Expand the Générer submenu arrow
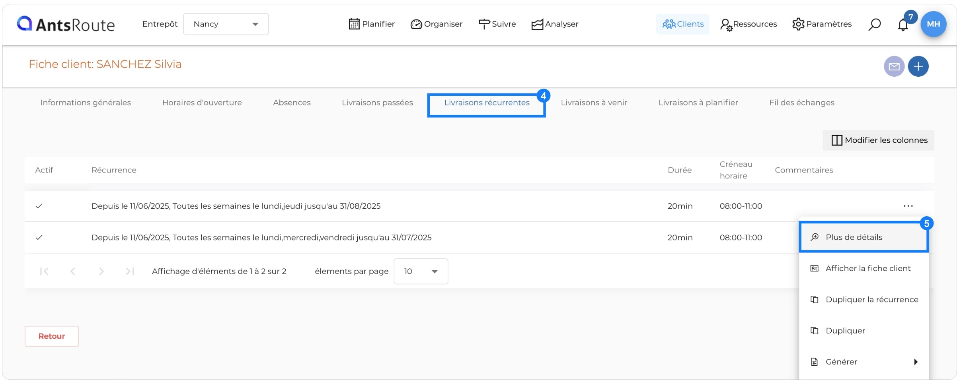 click(916, 362)
